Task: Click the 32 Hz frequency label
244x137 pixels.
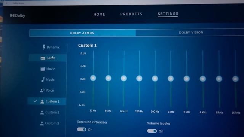Action: [x=93, y=111]
